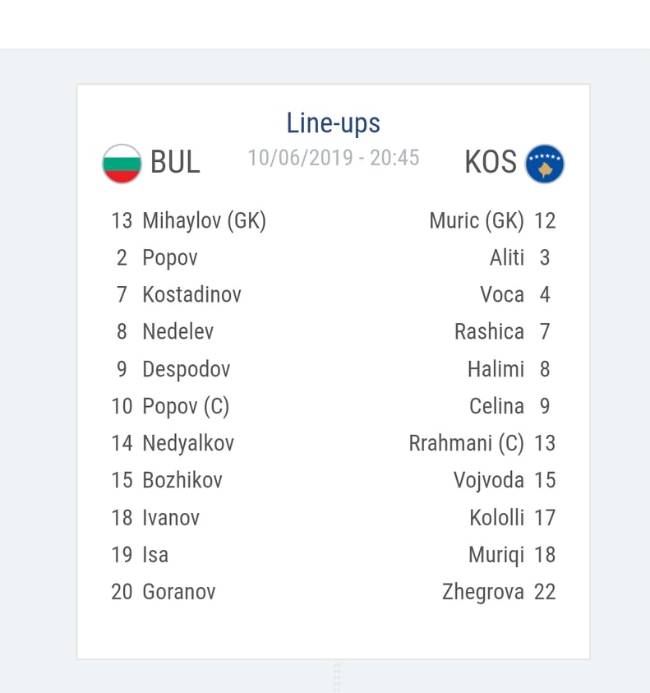Click the match date 10/06/2019 - 20:45
650x693 pixels.
[333, 158]
